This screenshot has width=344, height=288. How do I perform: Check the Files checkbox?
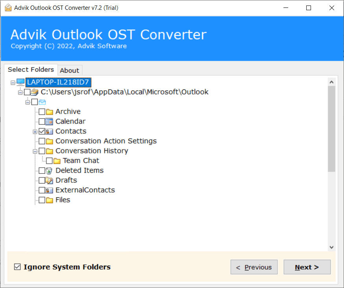42,200
